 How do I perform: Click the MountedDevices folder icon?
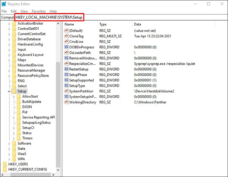pyautogui.click(x=14, y=65)
